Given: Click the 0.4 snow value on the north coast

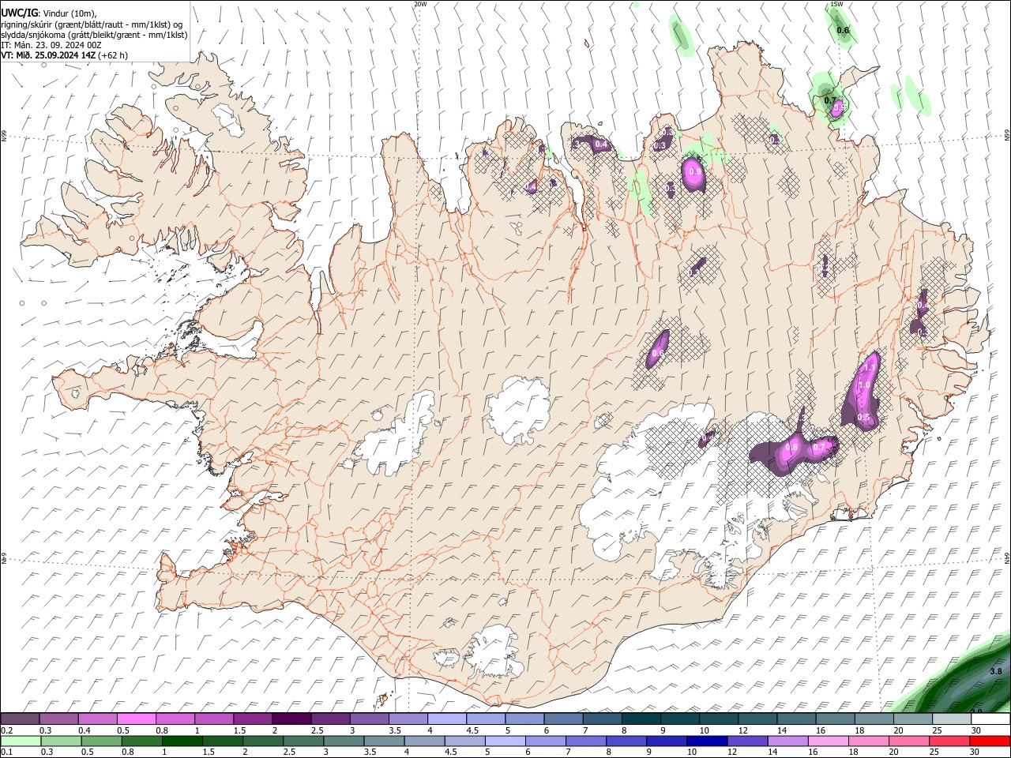Looking at the screenshot, I should pyautogui.click(x=601, y=144).
